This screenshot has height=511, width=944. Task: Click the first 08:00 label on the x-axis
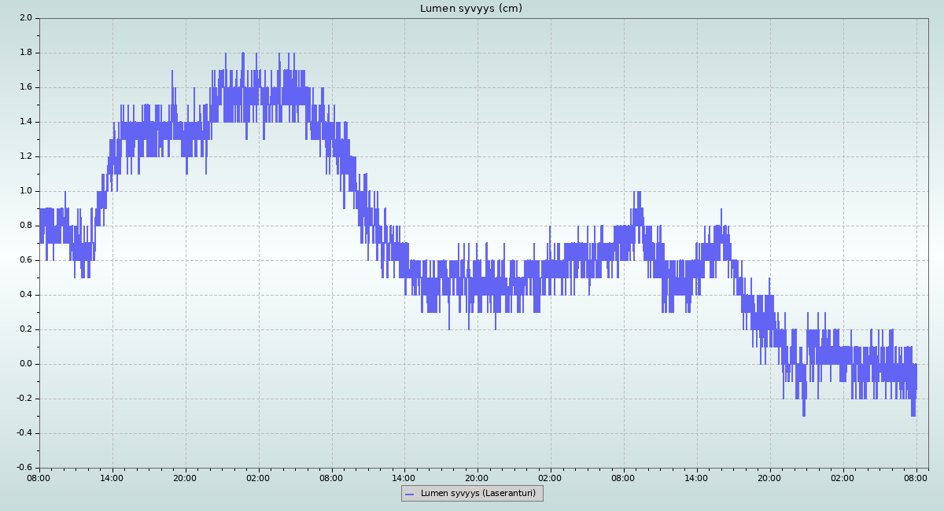click(39, 477)
